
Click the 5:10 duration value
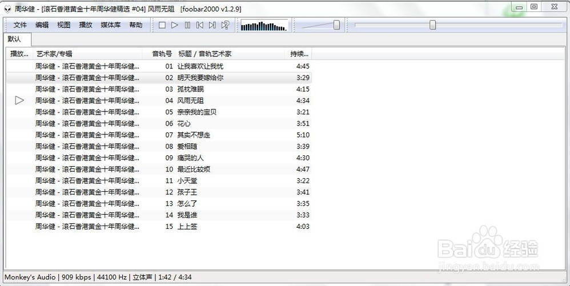tap(303, 135)
